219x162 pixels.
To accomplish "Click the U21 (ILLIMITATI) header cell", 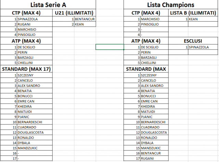I will coord(74,13).
